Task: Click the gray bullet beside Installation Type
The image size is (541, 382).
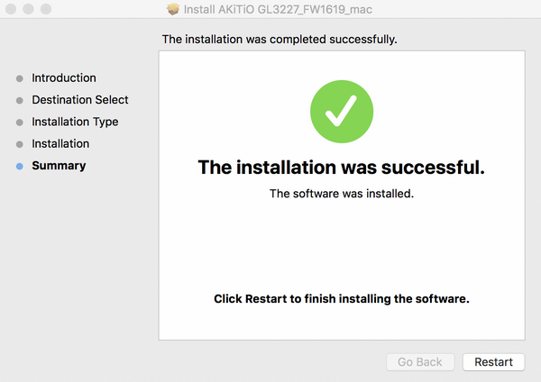Action: [20, 123]
